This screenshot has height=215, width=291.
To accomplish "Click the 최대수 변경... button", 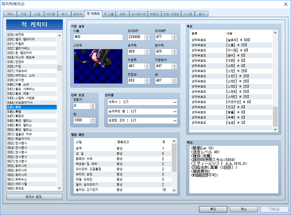I will 34,197.
